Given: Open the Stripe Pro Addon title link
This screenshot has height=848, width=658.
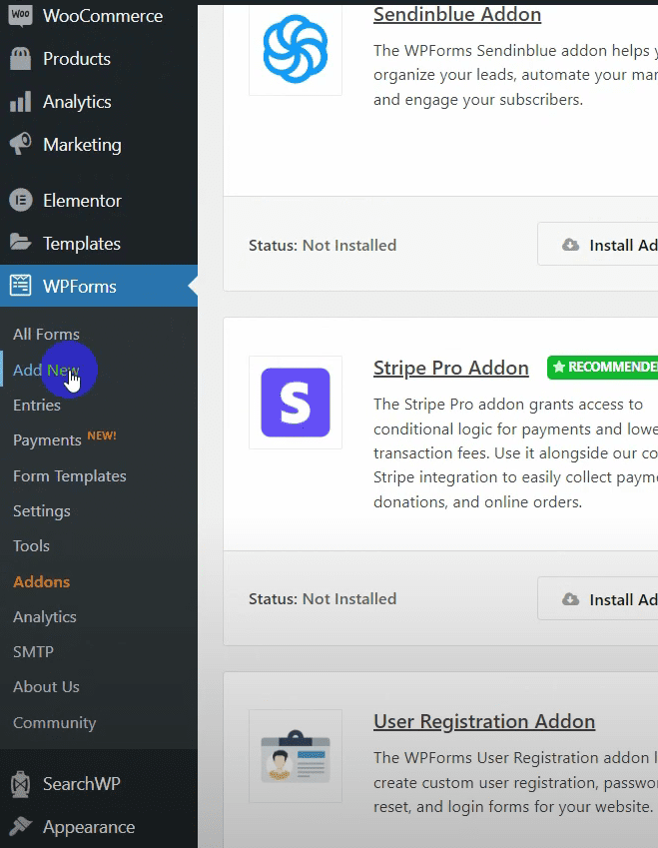Looking at the screenshot, I should click(450, 368).
